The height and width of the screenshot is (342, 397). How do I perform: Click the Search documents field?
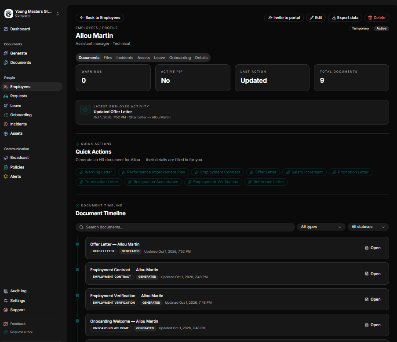point(185,227)
